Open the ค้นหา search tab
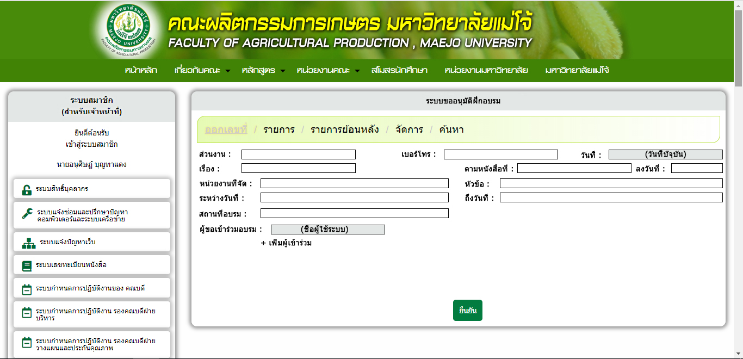This screenshot has height=359, width=743. coord(451,129)
